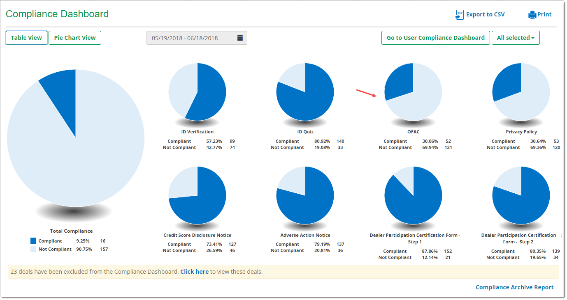Click the Total Compliance pie chart
The height and width of the screenshot is (300, 567).
tap(76, 138)
